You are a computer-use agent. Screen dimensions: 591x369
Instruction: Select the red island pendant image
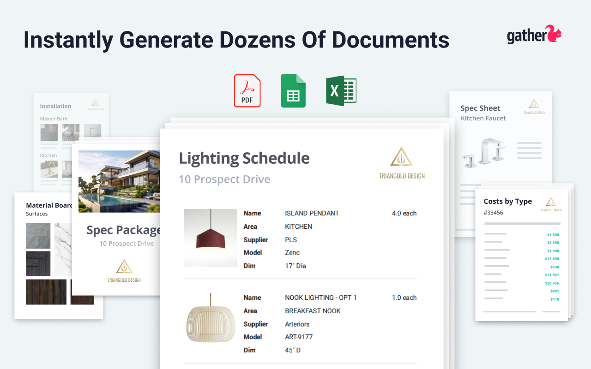(211, 238)
